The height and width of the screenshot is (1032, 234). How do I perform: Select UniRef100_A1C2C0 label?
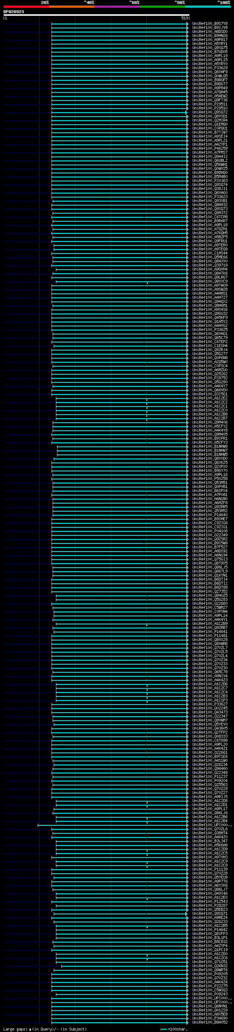point(210,410)
